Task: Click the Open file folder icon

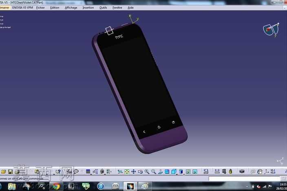Action: (4, 171)
